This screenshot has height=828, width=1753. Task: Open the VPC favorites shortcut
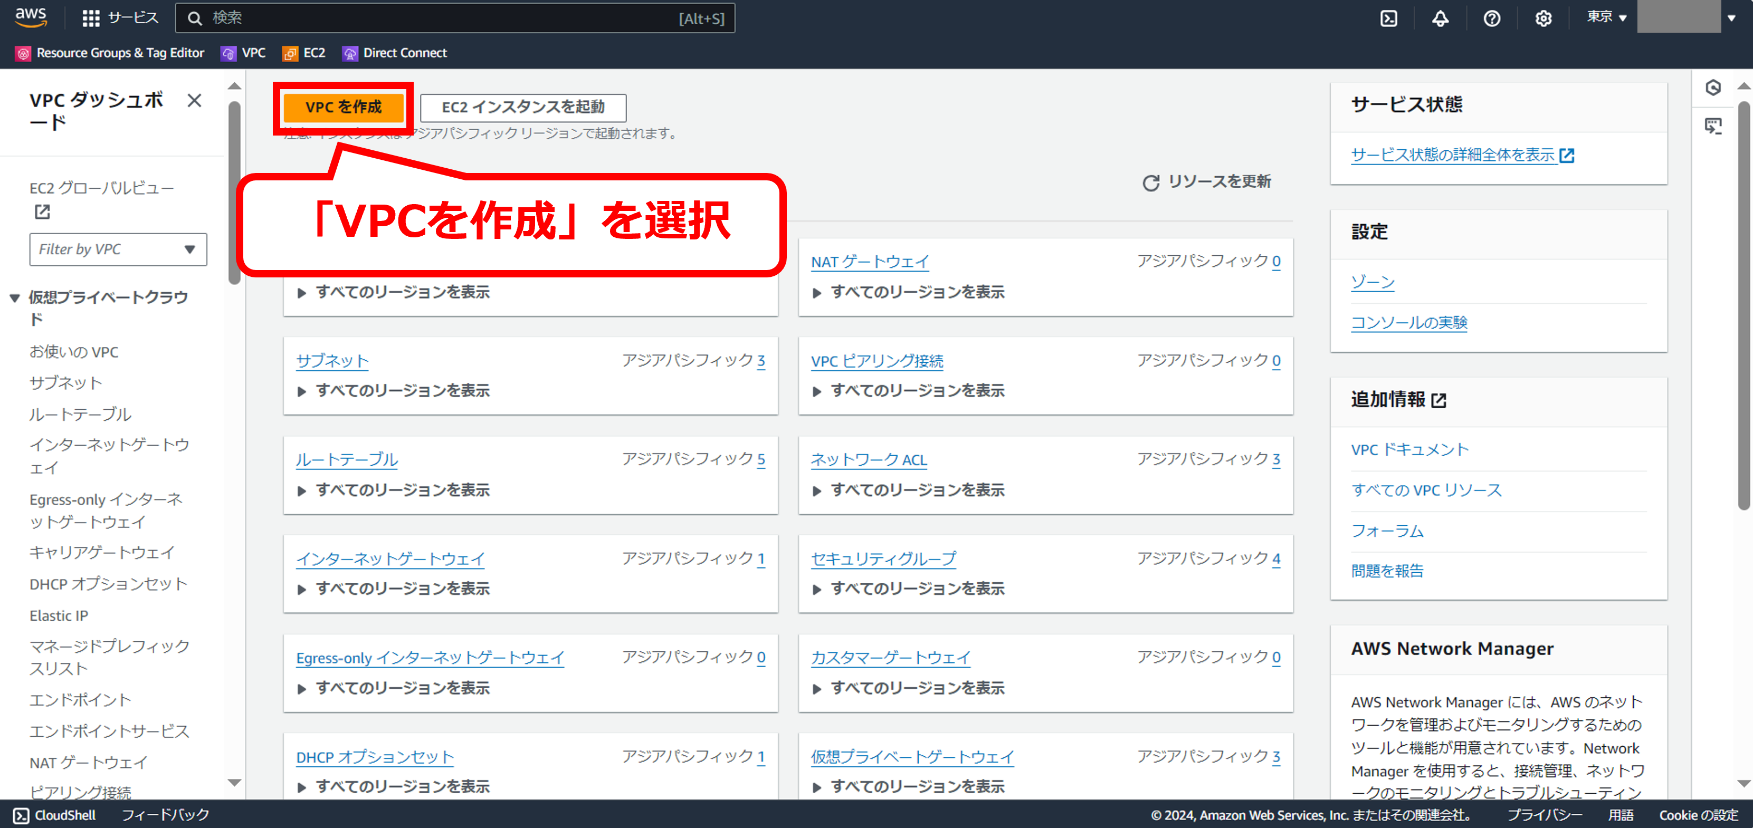[243, 53]
